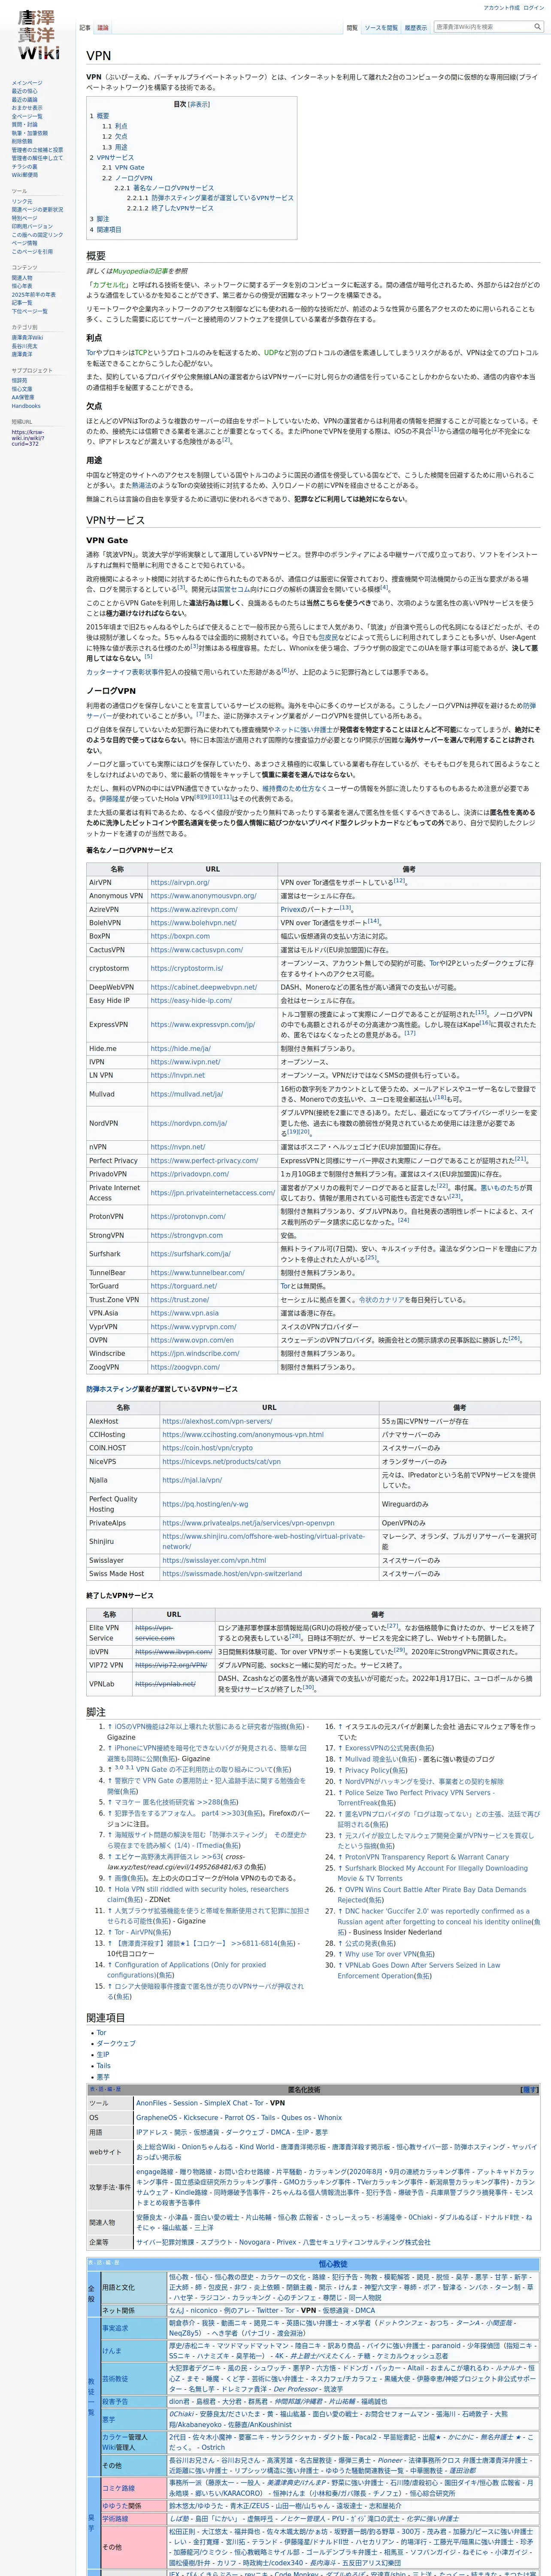The image size is (551, 2576).
Task: Open the ソースを閲覧 tab
Action: point(381,28)
